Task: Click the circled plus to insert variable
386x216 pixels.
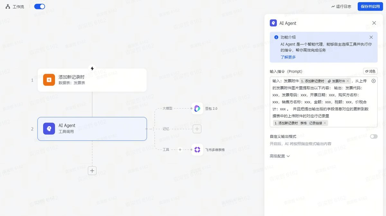Action: point(373,81)
